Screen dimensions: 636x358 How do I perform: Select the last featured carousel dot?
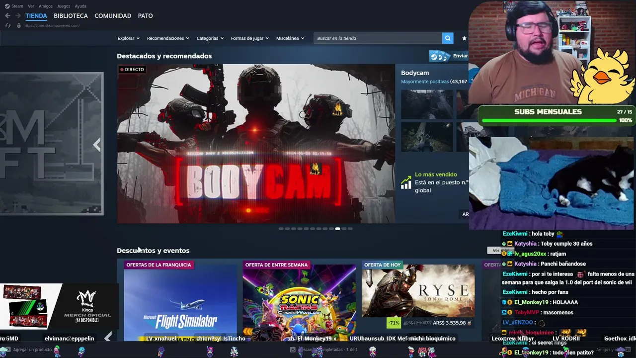pos(350,229)
